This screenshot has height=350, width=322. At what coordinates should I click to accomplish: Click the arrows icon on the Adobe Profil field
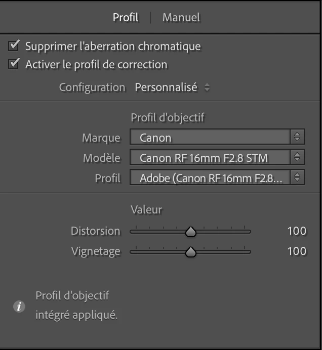[x=297, y=178]
